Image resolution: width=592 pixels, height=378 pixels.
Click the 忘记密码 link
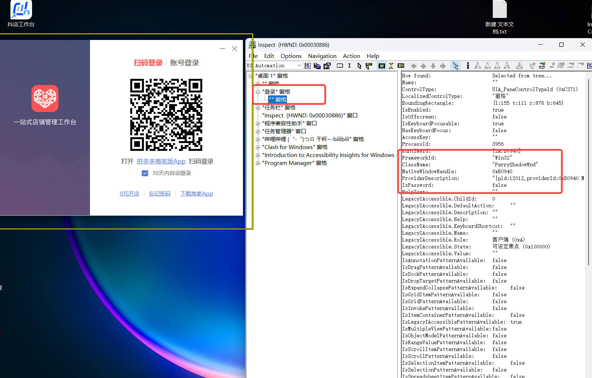(160, 194)
